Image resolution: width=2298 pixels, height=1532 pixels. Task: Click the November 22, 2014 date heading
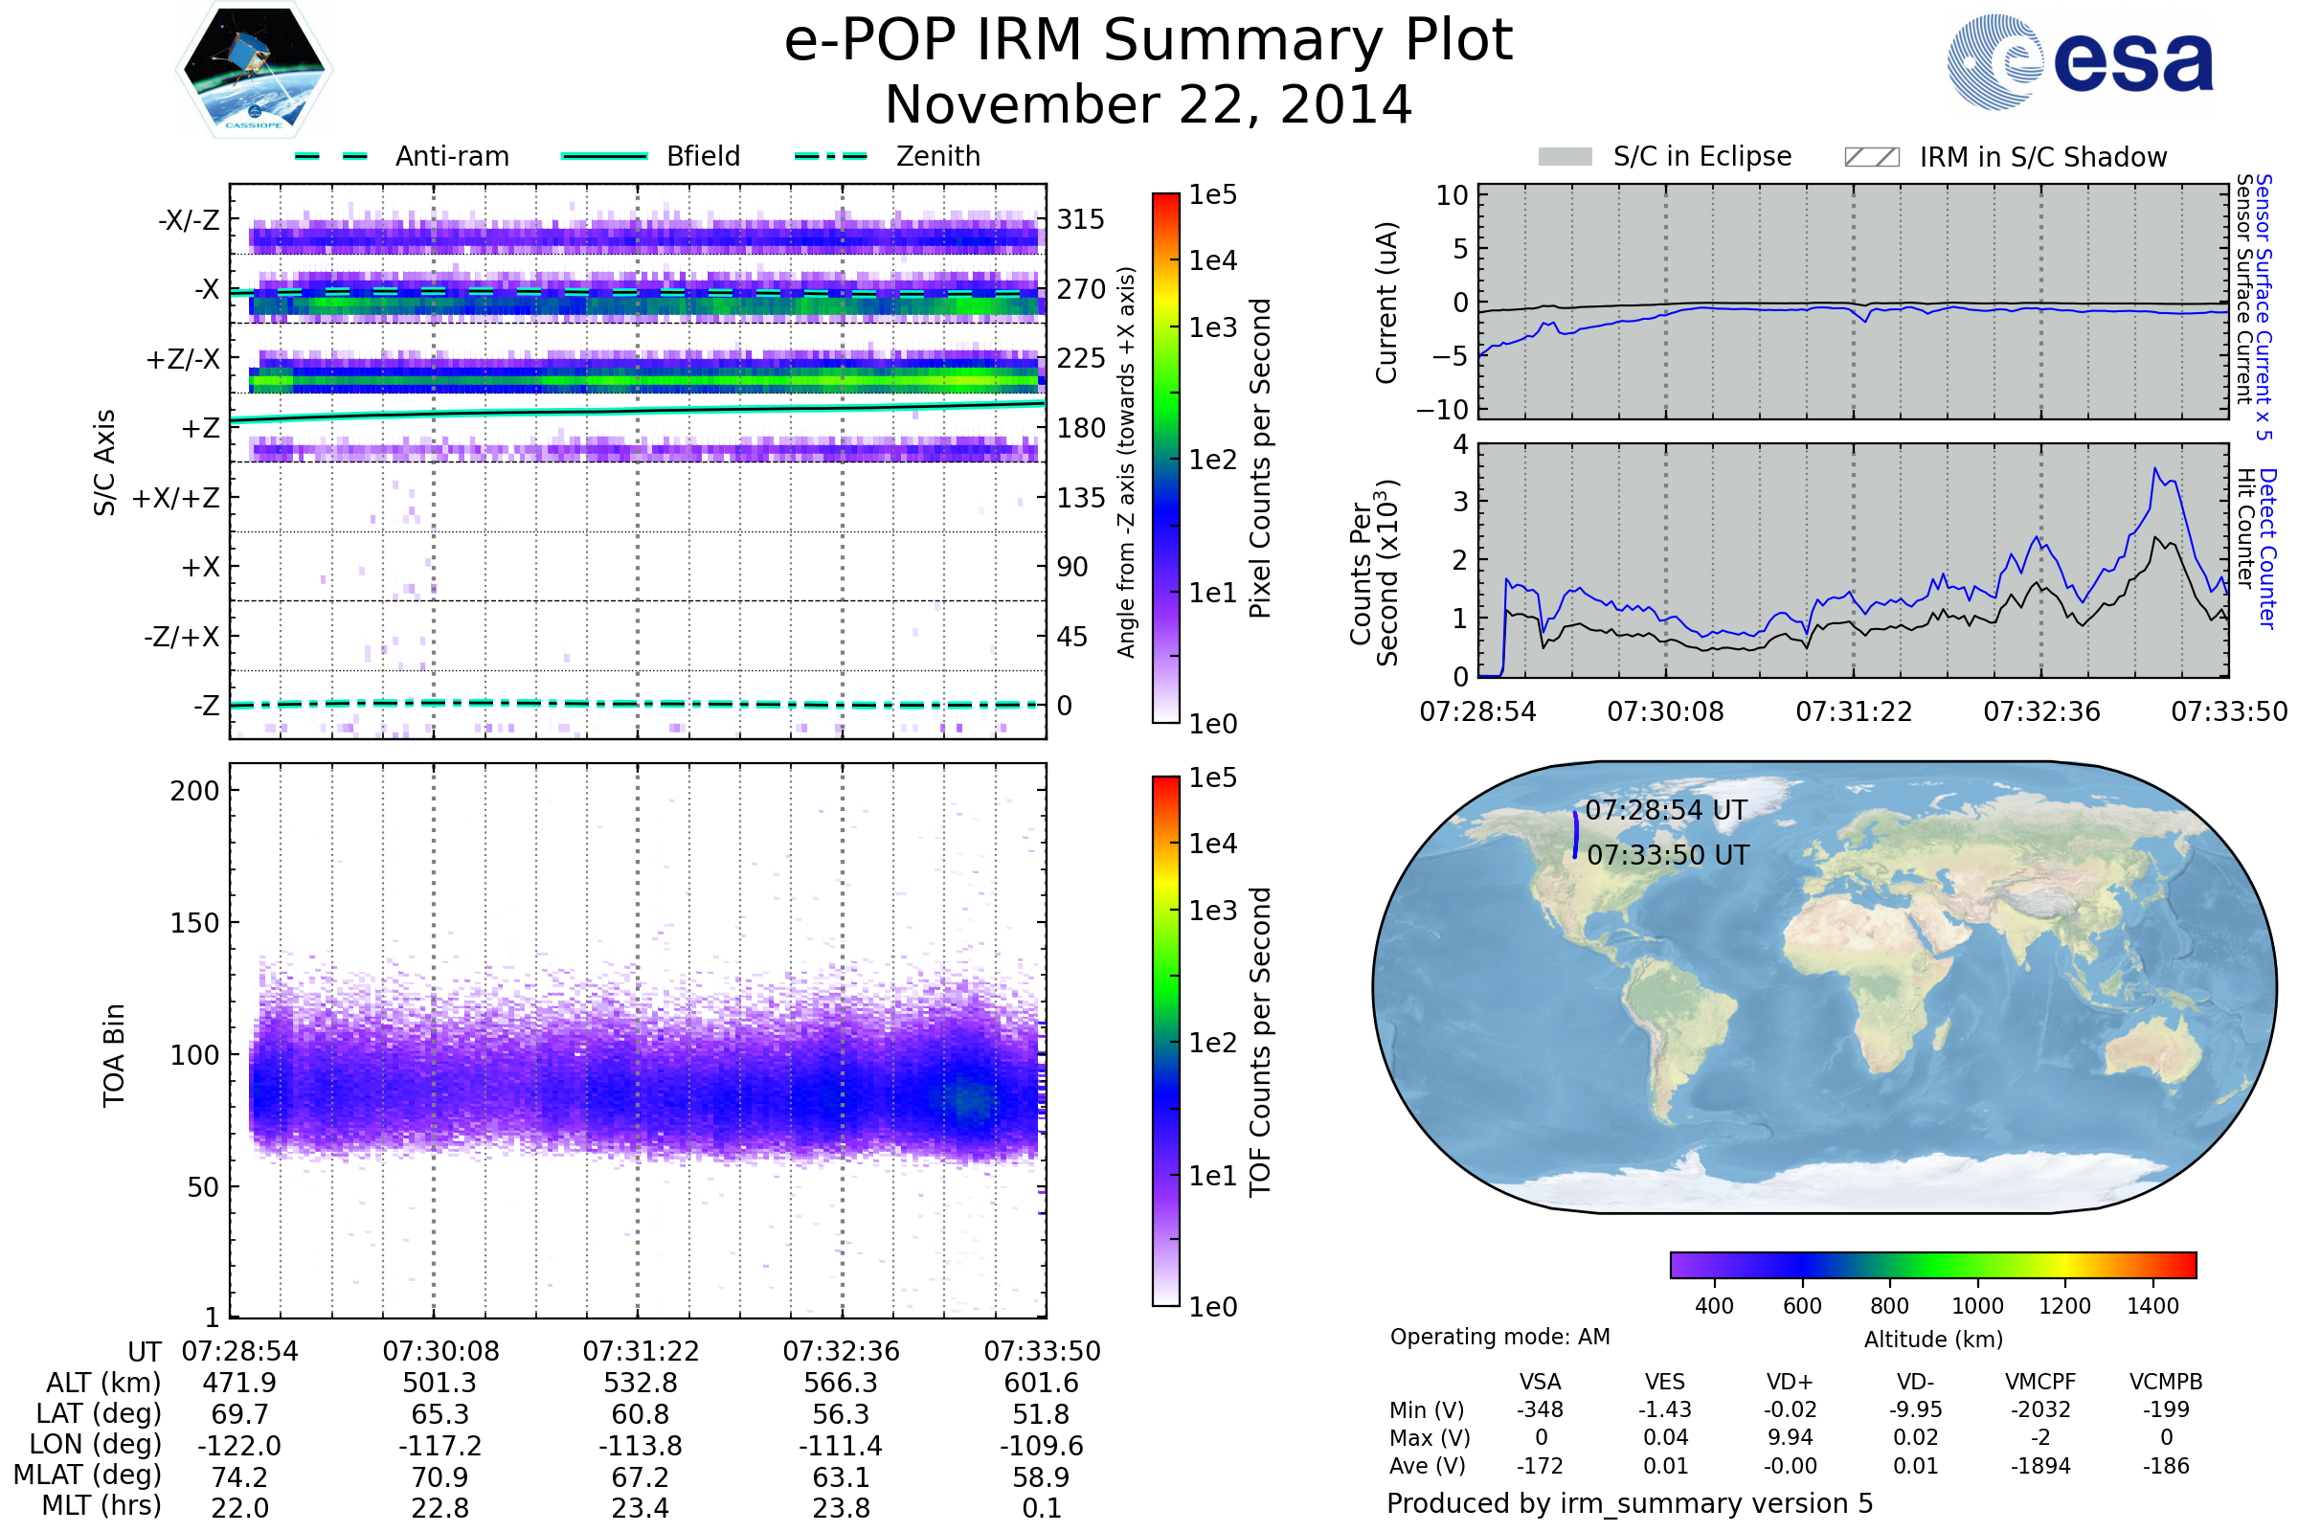[1148, 105]
